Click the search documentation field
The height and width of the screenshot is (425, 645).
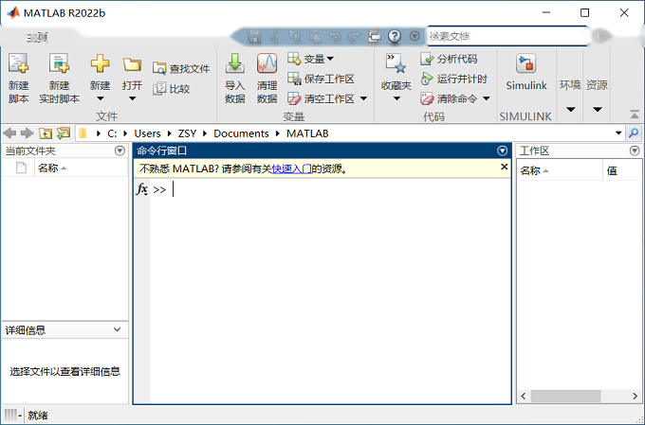pyautogui.click(x=507, y=36)
